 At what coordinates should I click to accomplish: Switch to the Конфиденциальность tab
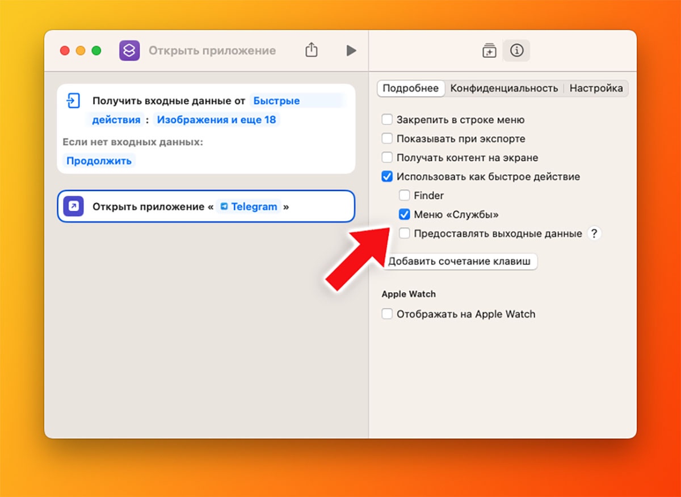[x=503, y=89]
